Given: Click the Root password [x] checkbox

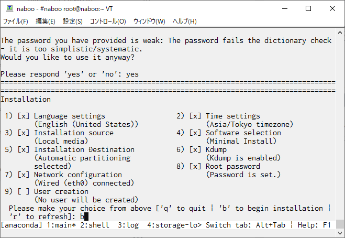Looking at the screenshot, I should point(195,166).
